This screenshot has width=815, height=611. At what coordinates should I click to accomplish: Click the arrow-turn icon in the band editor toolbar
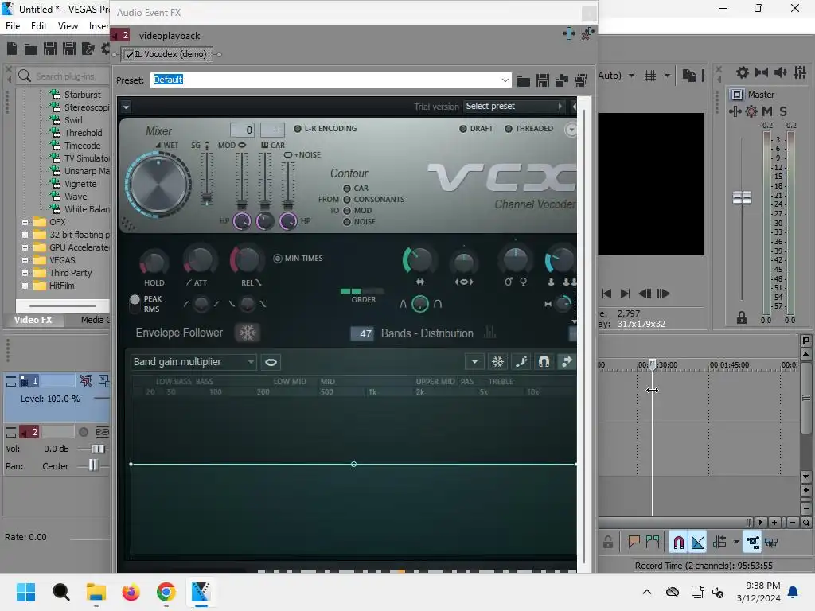tap(567, 362)
